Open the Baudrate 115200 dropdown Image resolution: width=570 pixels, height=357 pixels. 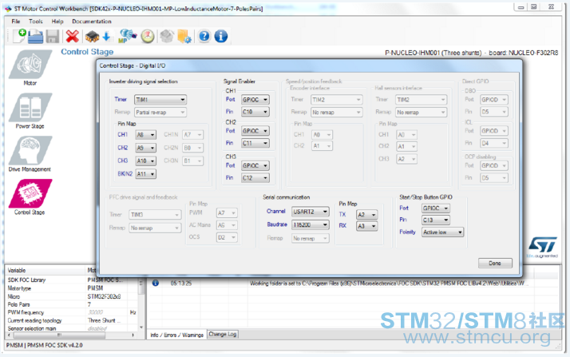pyautogui.click(x=310, y=225)
